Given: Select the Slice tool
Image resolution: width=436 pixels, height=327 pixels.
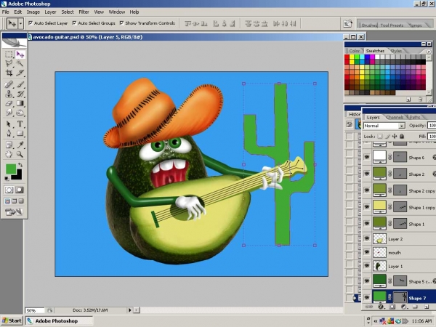Looking at the screenshot, I should (x=20, y=73).
